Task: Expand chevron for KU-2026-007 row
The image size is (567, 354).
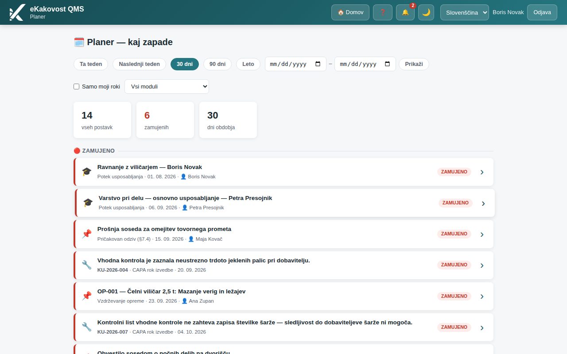Action: [482, 327]
